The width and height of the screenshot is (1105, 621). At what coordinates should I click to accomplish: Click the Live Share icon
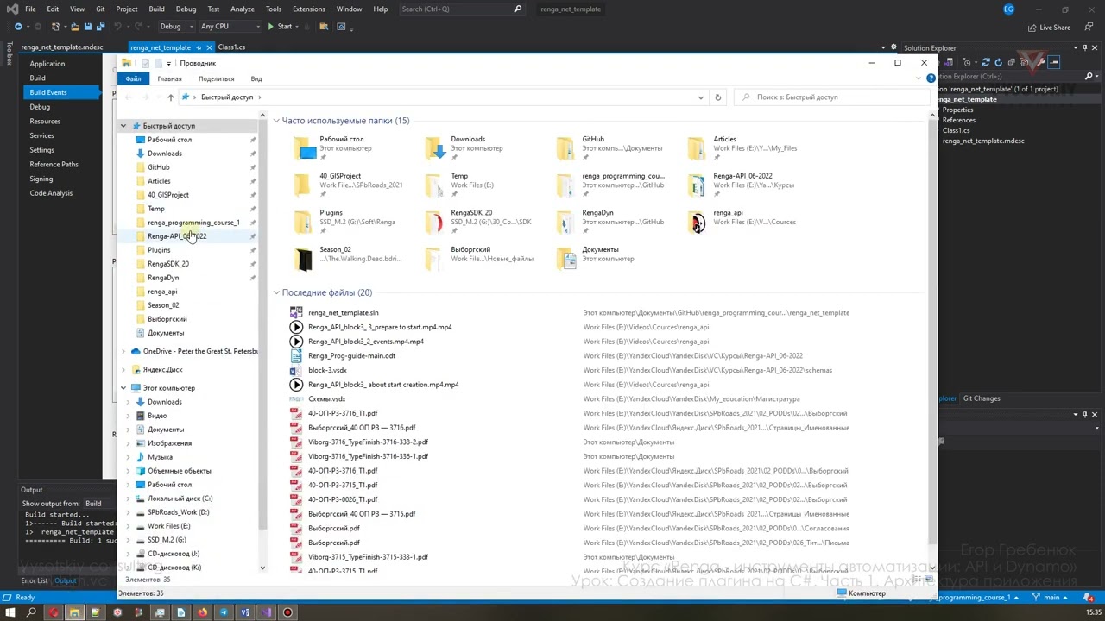(x=1032, y=27)
